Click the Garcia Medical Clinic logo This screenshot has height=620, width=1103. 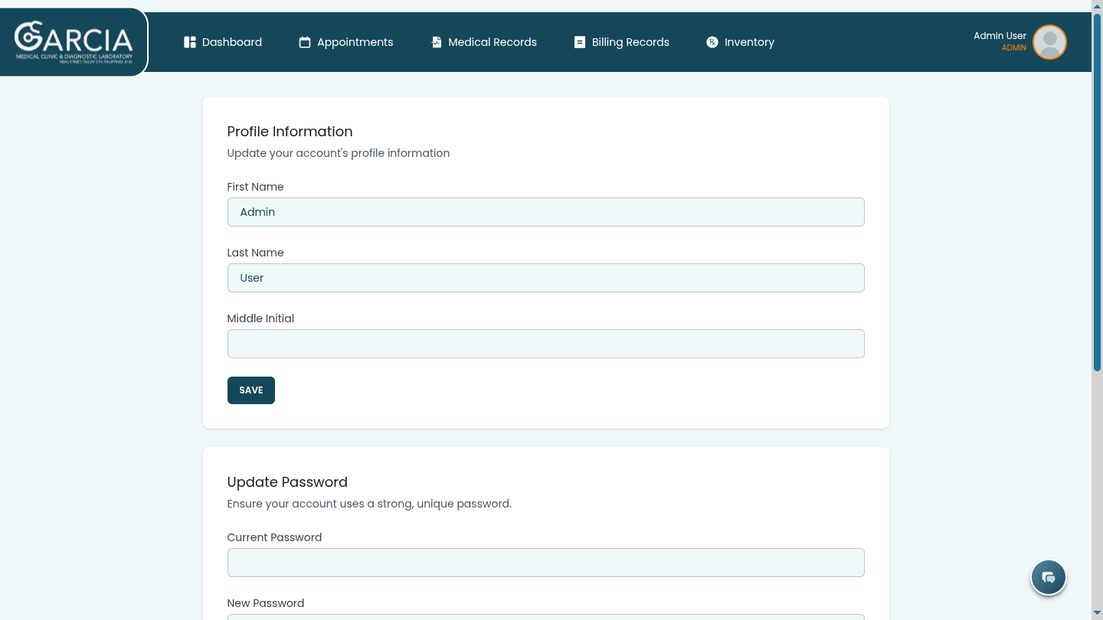[x=74, y=42]
